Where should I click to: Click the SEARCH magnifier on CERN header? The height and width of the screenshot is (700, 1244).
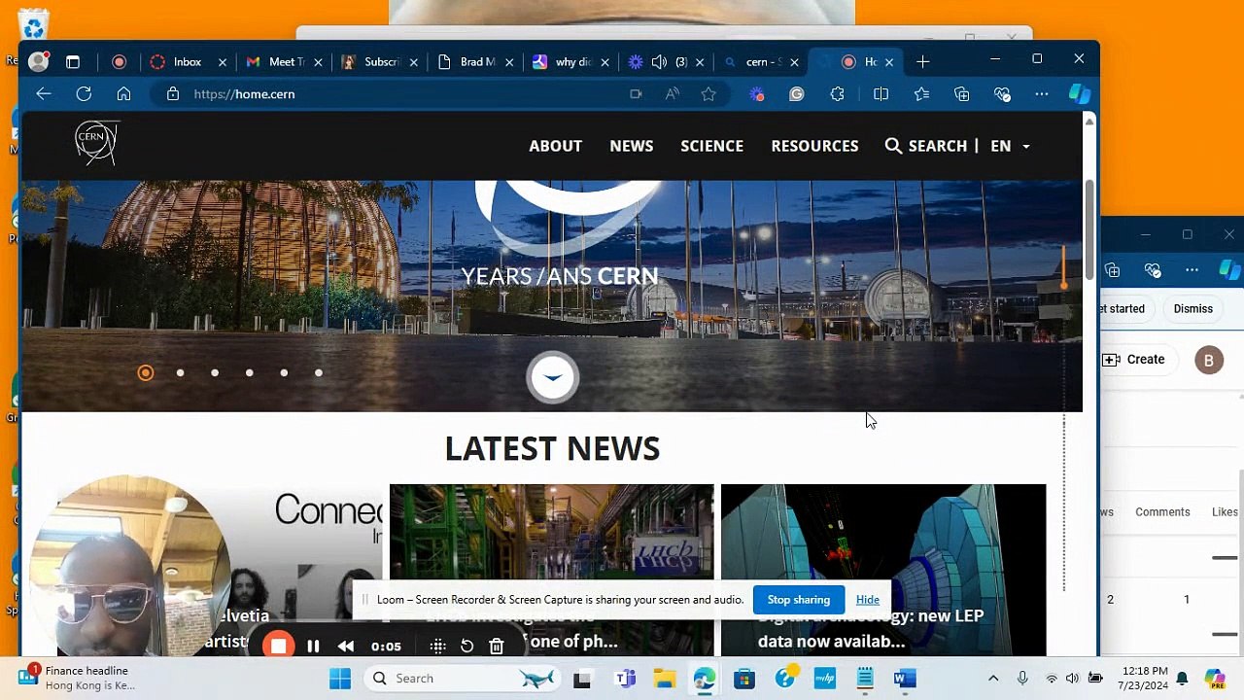coord(893,146)
